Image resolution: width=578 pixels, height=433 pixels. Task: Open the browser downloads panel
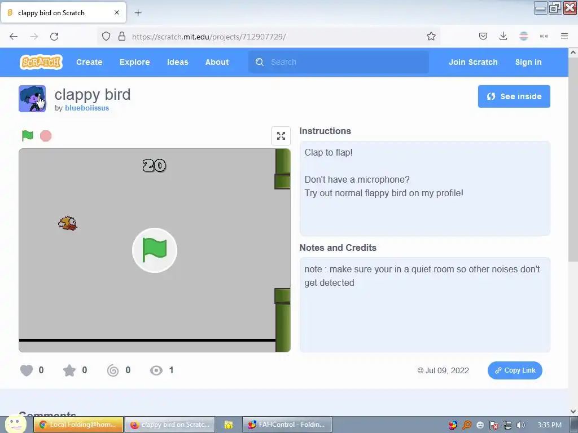[x=503, y=36]
